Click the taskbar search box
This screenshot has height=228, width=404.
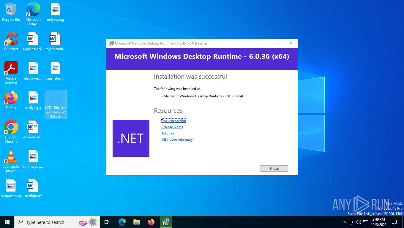(57, 222)
